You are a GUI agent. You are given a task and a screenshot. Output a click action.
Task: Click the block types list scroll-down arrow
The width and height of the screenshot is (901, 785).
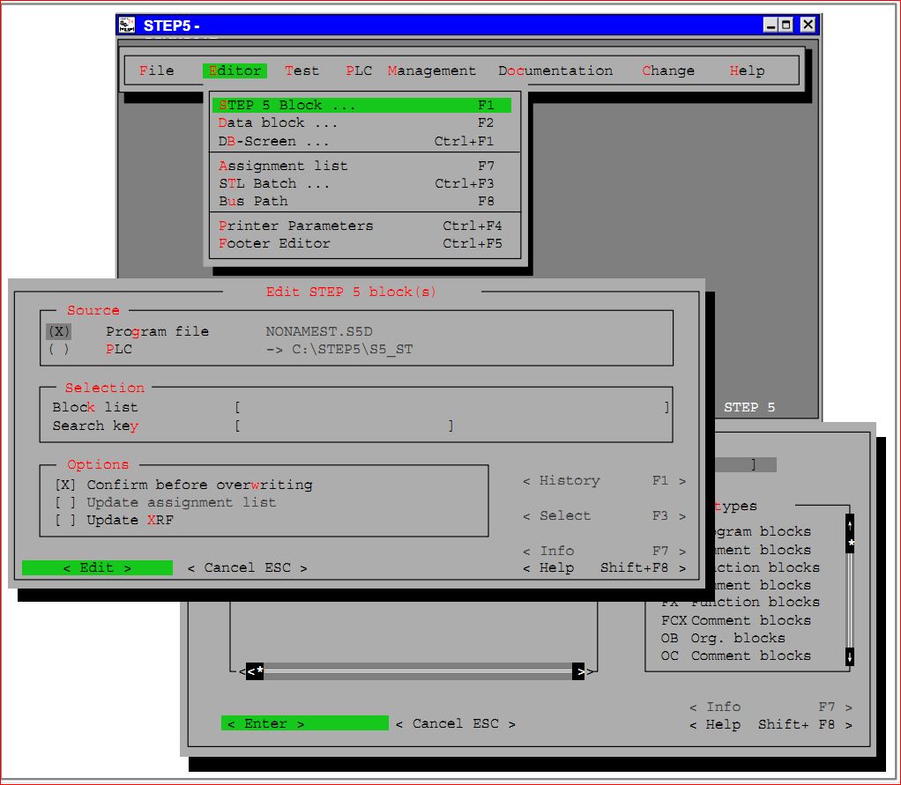pos(850,656)
